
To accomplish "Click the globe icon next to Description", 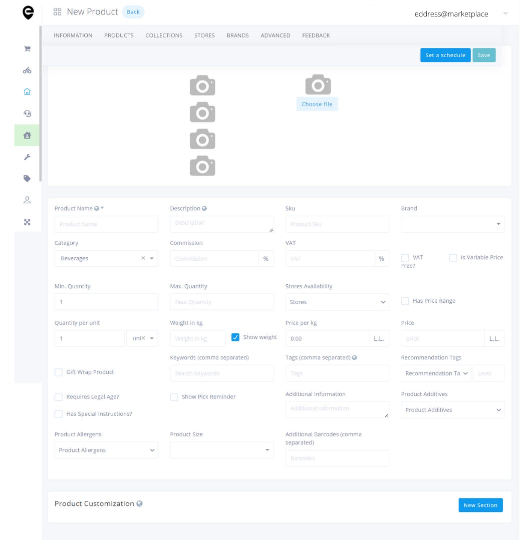I will pos(204,208).
